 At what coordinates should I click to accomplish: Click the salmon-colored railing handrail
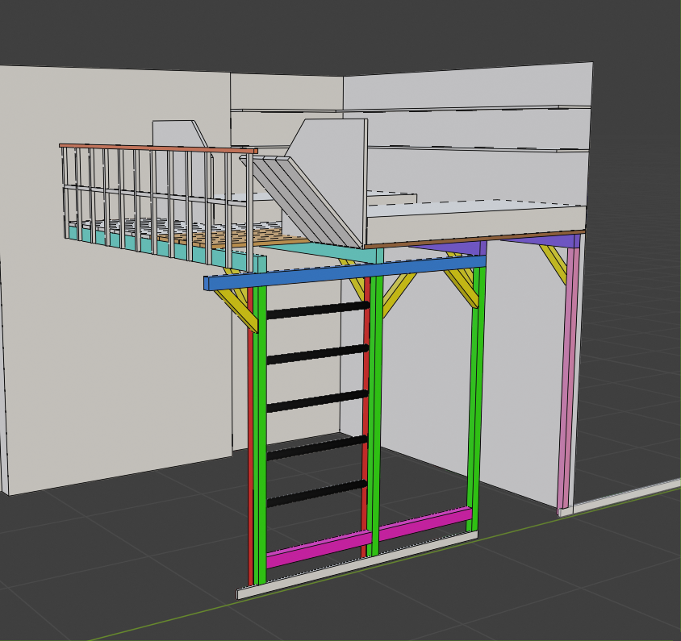157,148
